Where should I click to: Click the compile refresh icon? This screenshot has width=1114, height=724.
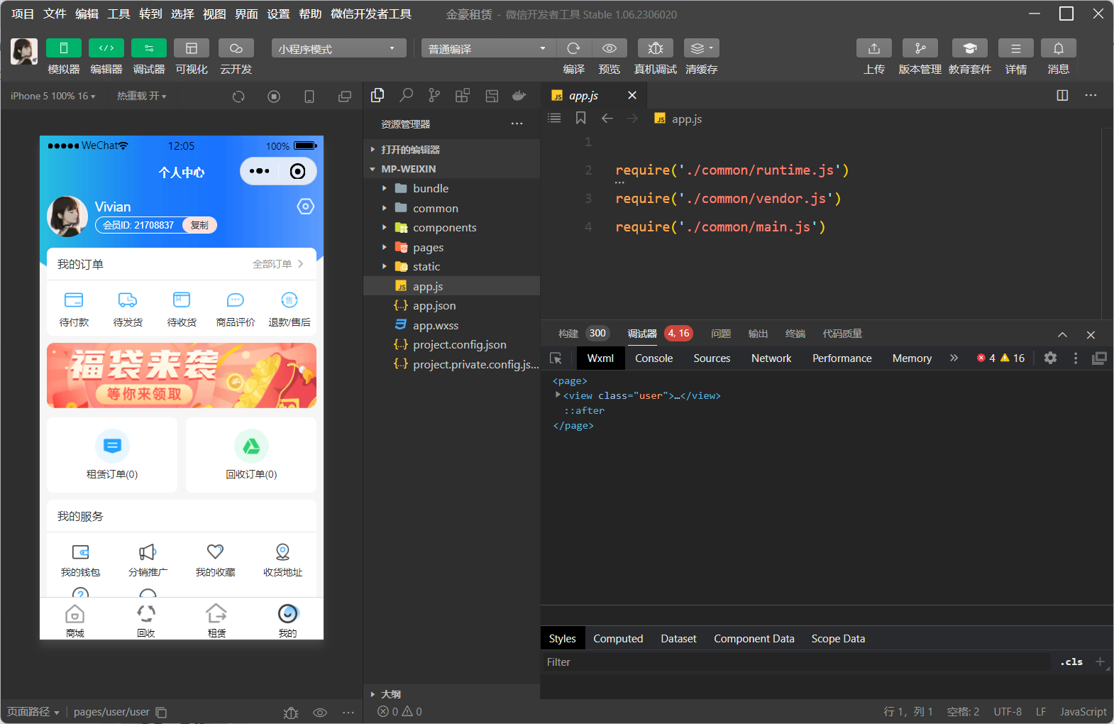point(573,48)
